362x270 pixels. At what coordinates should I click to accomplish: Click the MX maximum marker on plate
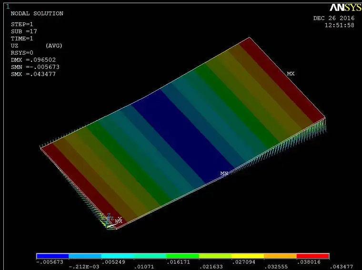point(291,74)
